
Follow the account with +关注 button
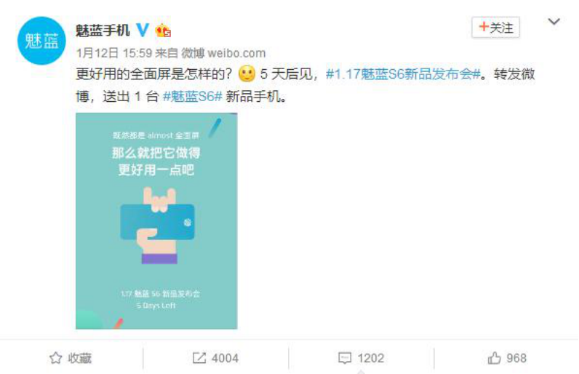point(495,28)
